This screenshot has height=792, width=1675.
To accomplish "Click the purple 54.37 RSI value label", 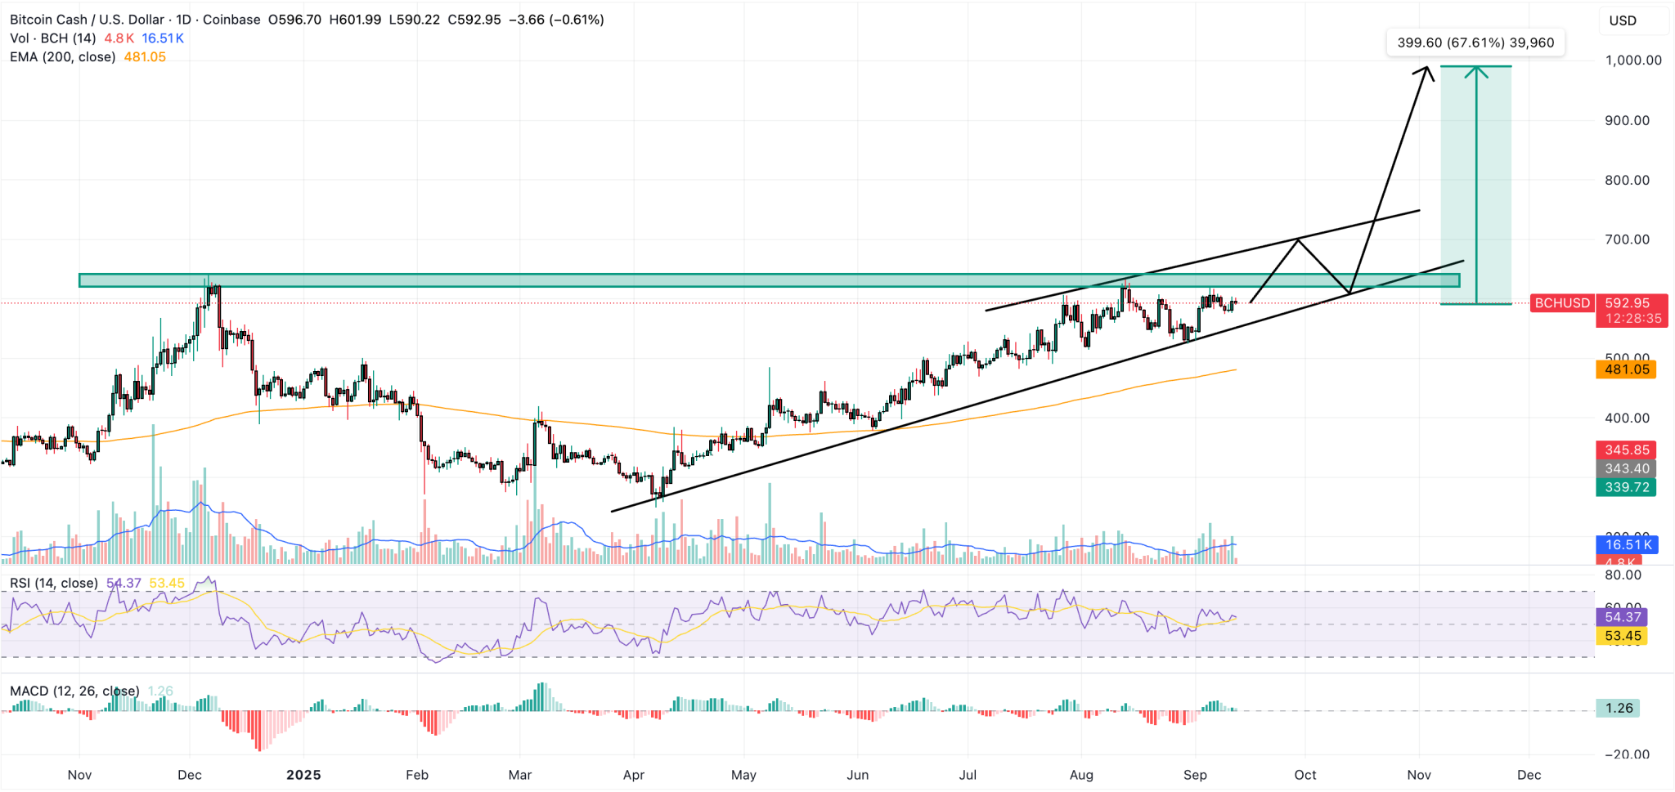I will pos(1623,617).
